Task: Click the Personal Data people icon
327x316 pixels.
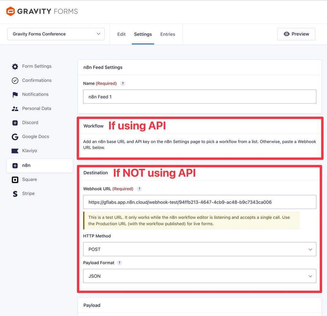Action: tap(15, 109)
